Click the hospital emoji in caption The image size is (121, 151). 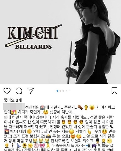click(x=43, y=107)
